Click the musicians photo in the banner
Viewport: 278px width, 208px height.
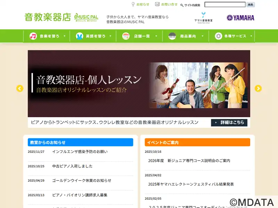pos(198,85)
